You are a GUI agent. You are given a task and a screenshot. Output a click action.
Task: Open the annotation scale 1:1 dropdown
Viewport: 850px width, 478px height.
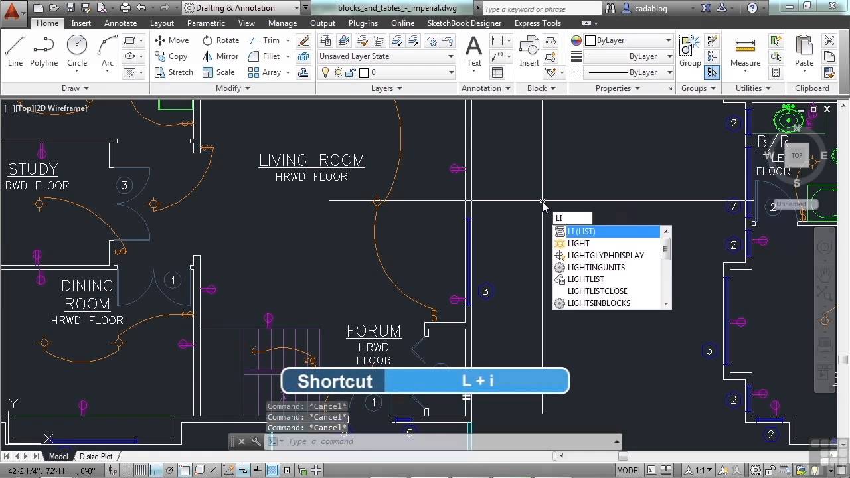(x=700, y=471)
